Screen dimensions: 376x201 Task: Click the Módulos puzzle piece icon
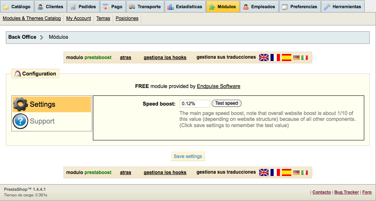pos(212,7)
